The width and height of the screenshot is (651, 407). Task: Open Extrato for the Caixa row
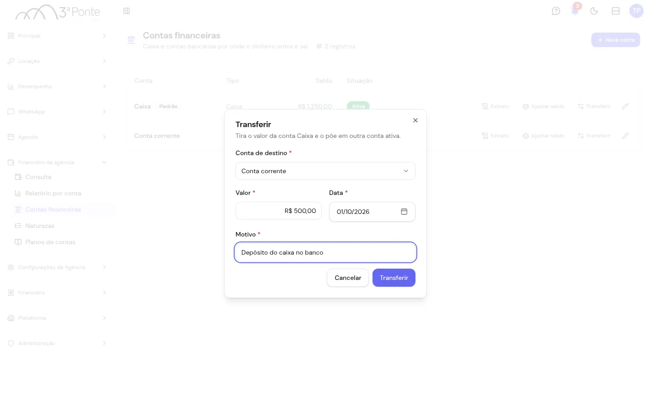[x=495, y=106]
